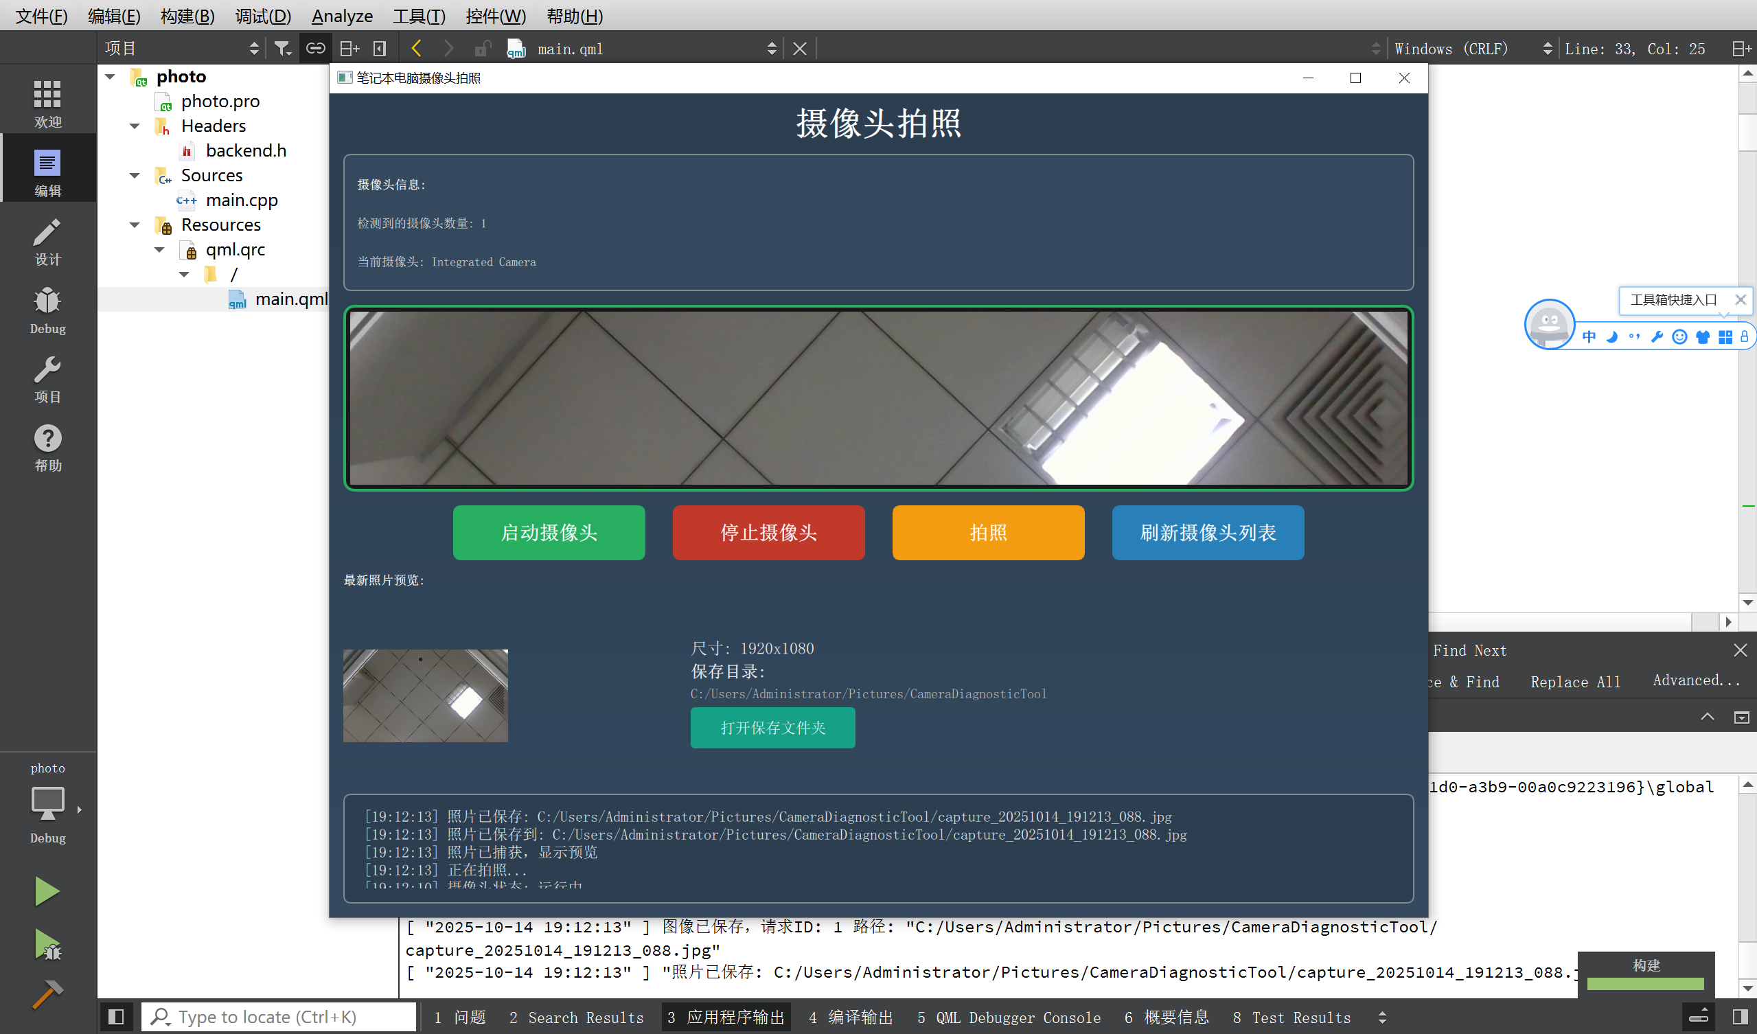Start debugging with run-bug icon
Screen dimensions: 1757x1034
coord(47,945)
